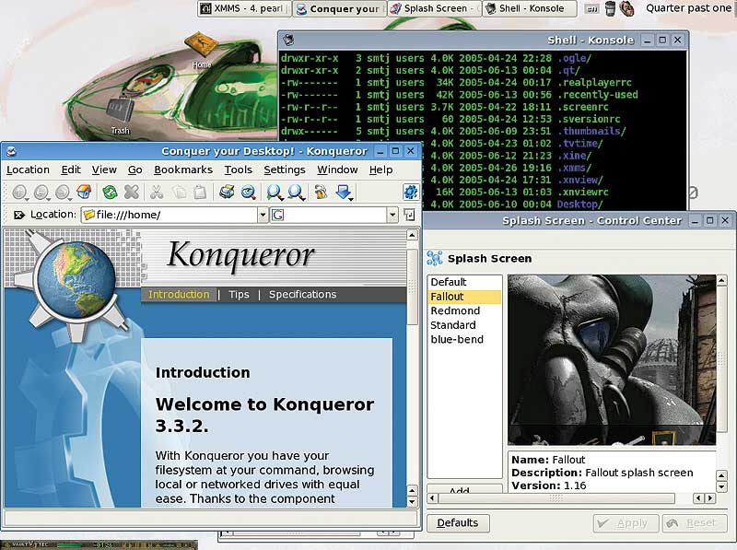
Task: Click the Google search input field
Action: [x=335, y=215]
